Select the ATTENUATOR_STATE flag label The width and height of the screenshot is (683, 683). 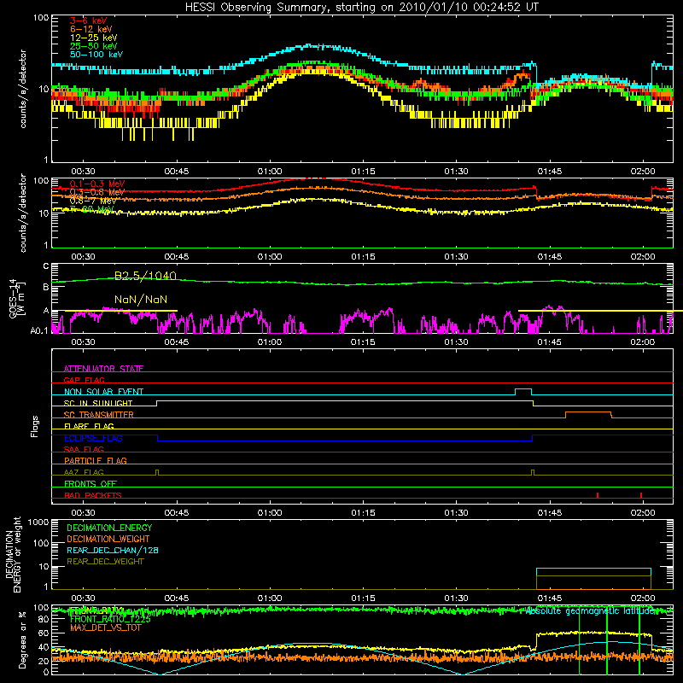point(103,369)
